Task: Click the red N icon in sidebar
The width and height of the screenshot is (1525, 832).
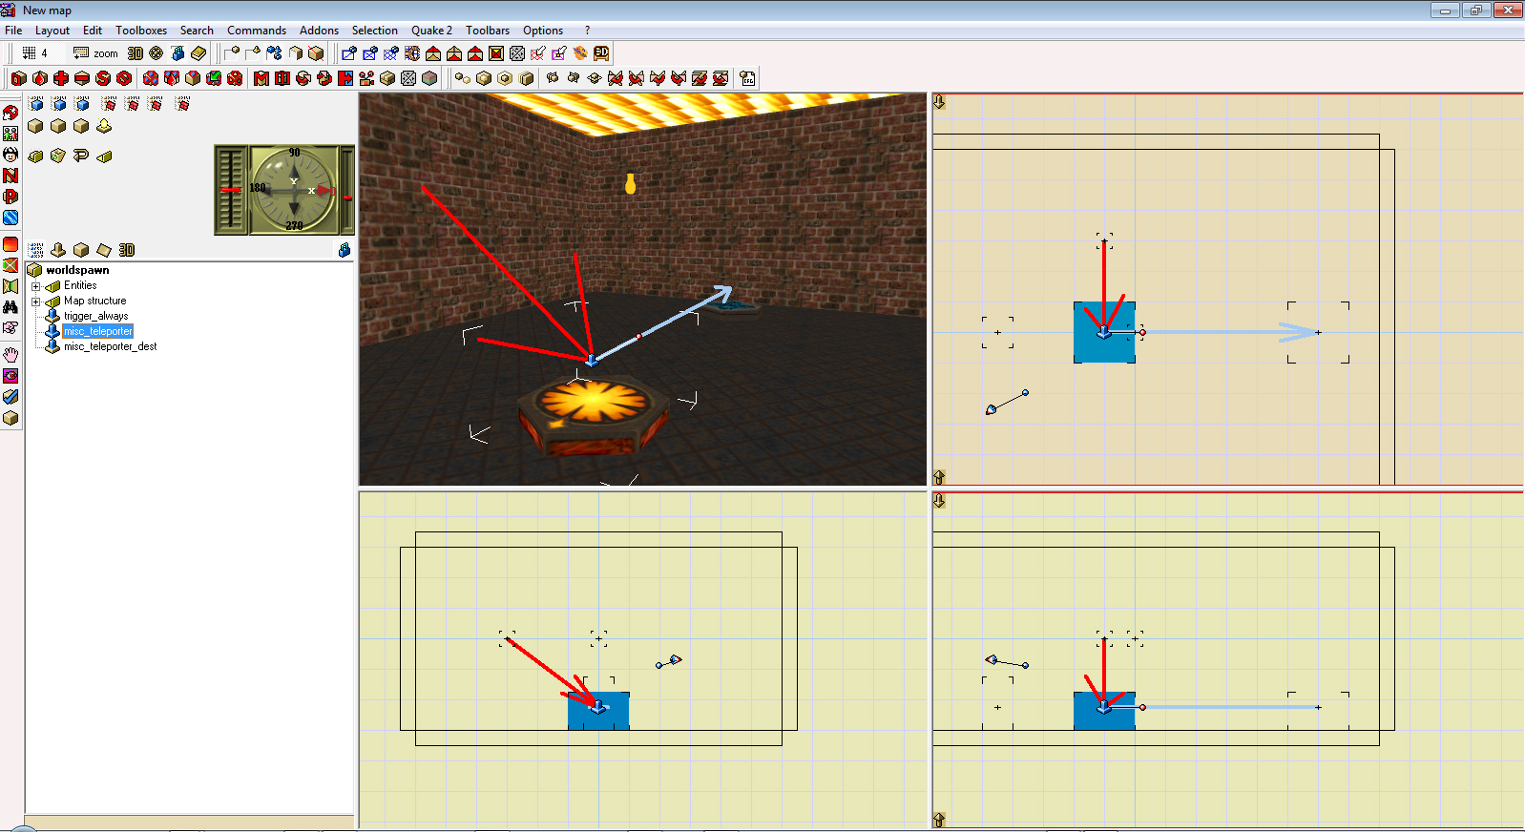Action: (10, 176)
